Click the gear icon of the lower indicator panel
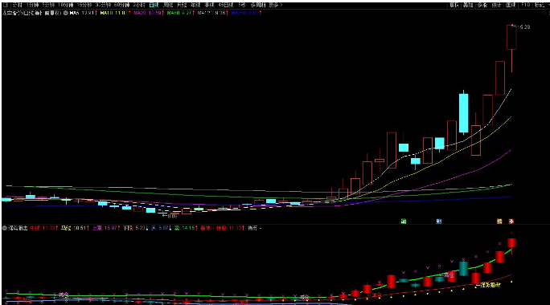Image resolution: width=550 pixels, height=305 pixels. pyautogui.click(x=5, y=228)
